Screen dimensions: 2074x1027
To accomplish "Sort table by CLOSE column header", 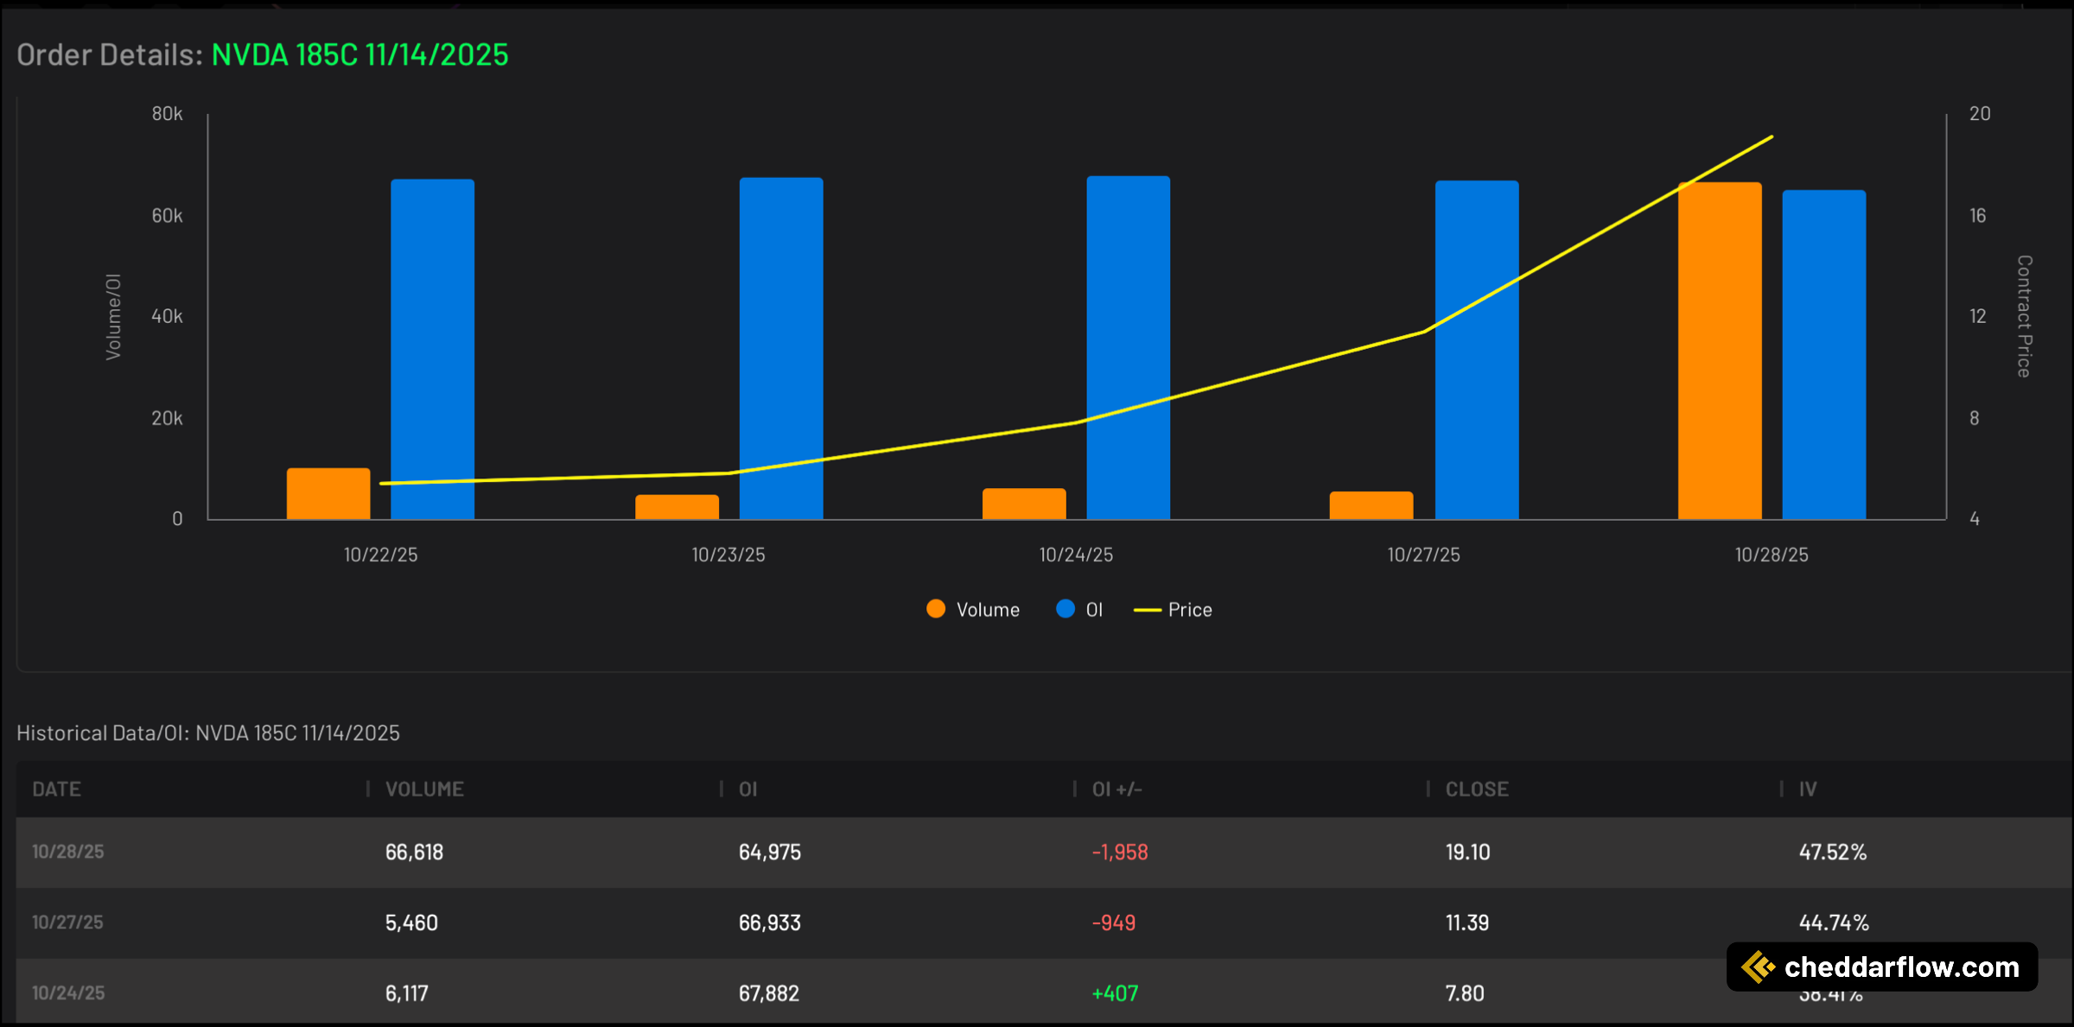I will (x=1477, y=789).
